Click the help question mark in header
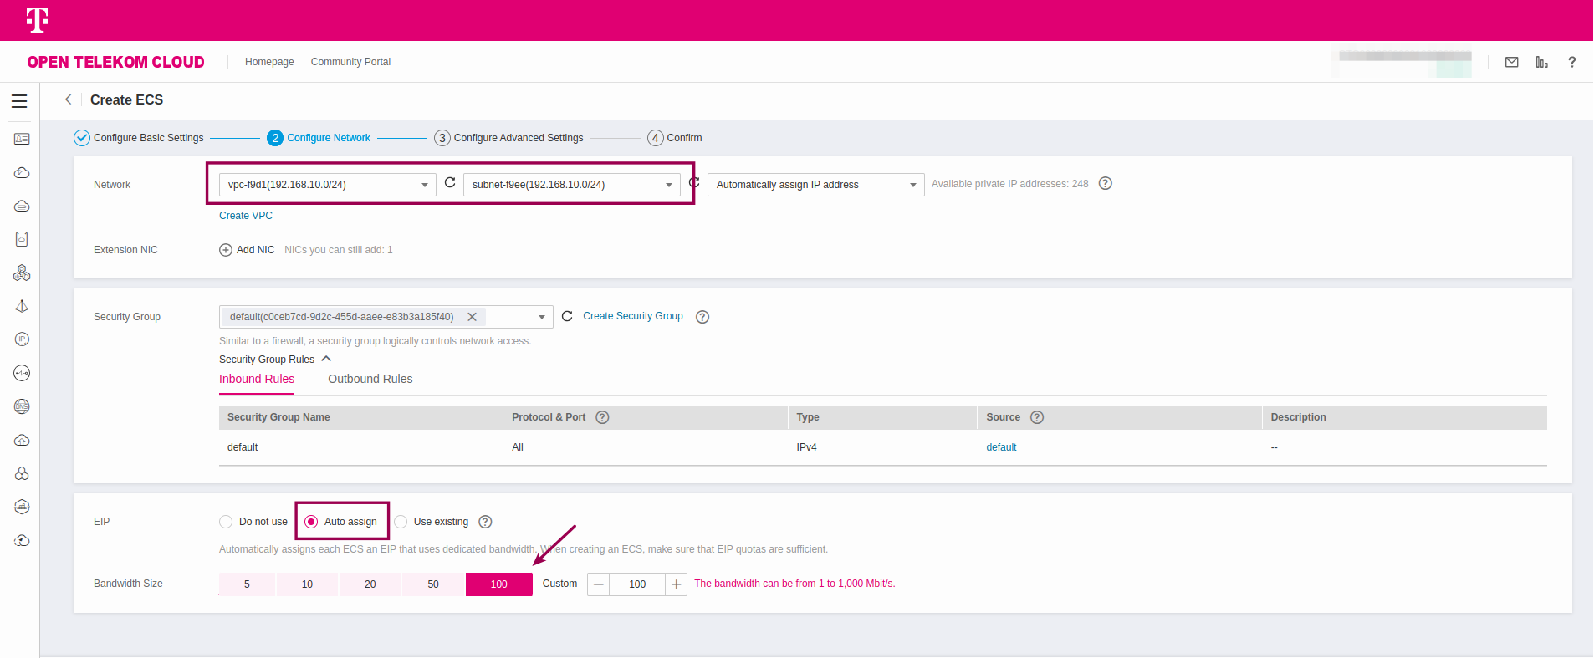The height and width of the screenshot is (658, 1594). 1571,62
